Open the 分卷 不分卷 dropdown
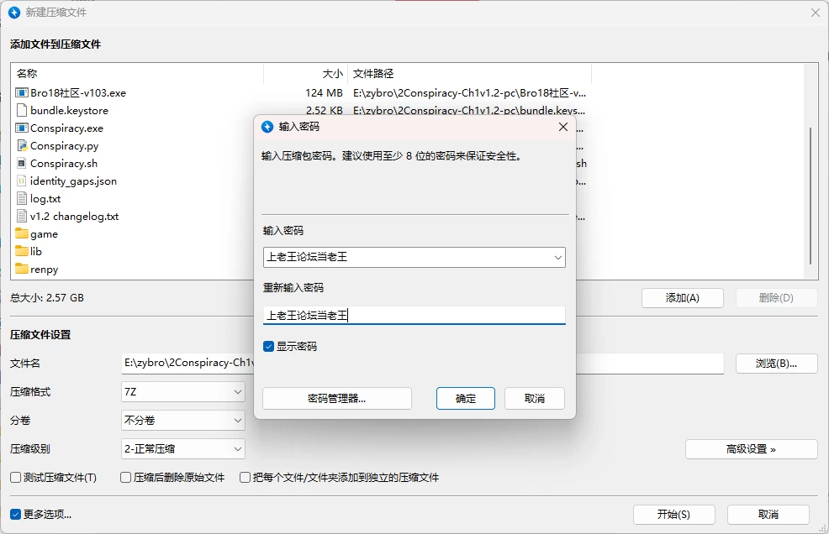The image size is (829, 534). [183, 421]
